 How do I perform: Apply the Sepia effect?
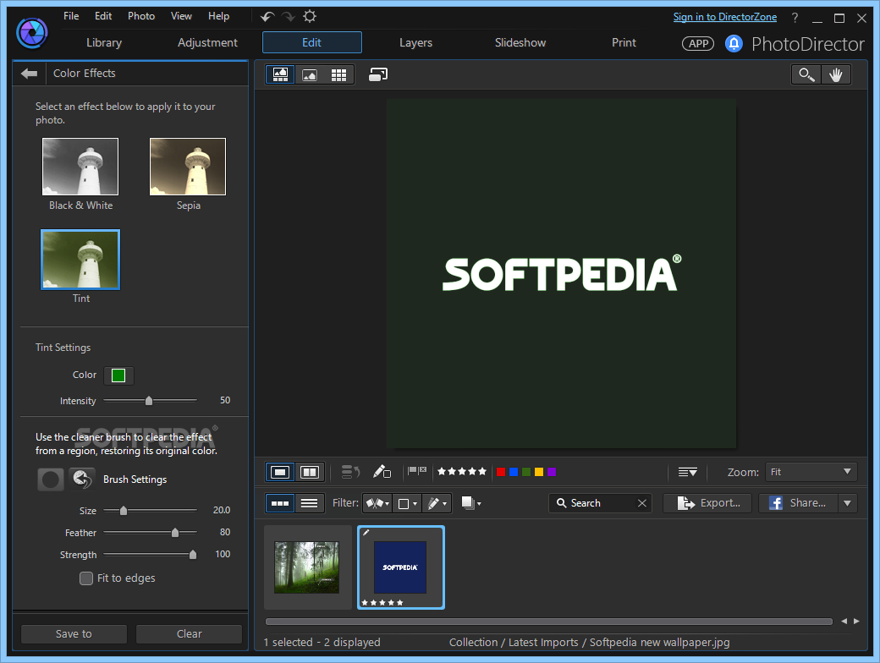188,167
